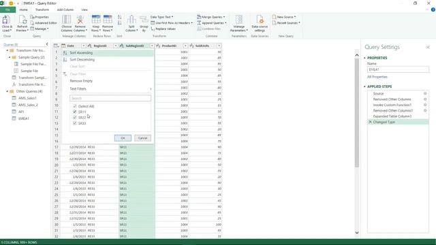Collapse the Queries navigation pane
The width and height of the screenshot is (436, 245).
tap(47, 44)
